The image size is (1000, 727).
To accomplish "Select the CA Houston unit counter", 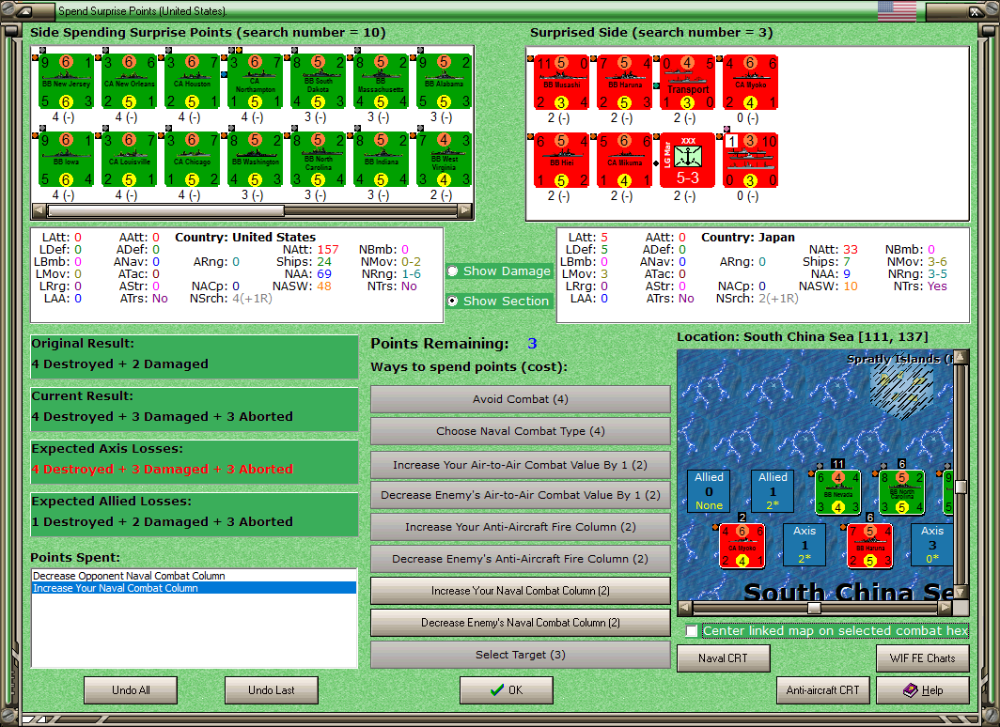I will click(x=193, y=82).
